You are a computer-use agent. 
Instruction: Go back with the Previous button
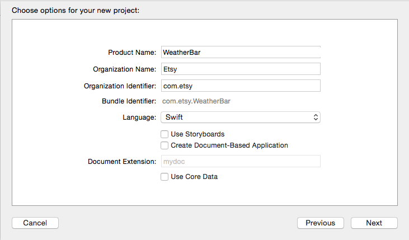tap(320, 223)
